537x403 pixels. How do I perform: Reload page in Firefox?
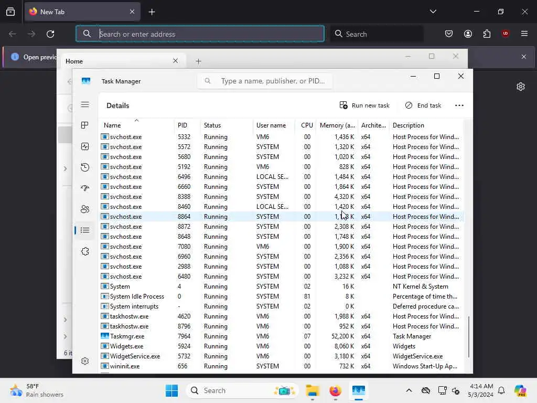(x=50, y=34)
